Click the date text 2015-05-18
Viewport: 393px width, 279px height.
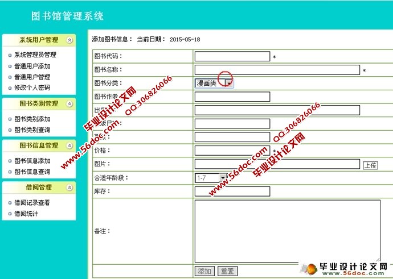[x=185, y=40]
